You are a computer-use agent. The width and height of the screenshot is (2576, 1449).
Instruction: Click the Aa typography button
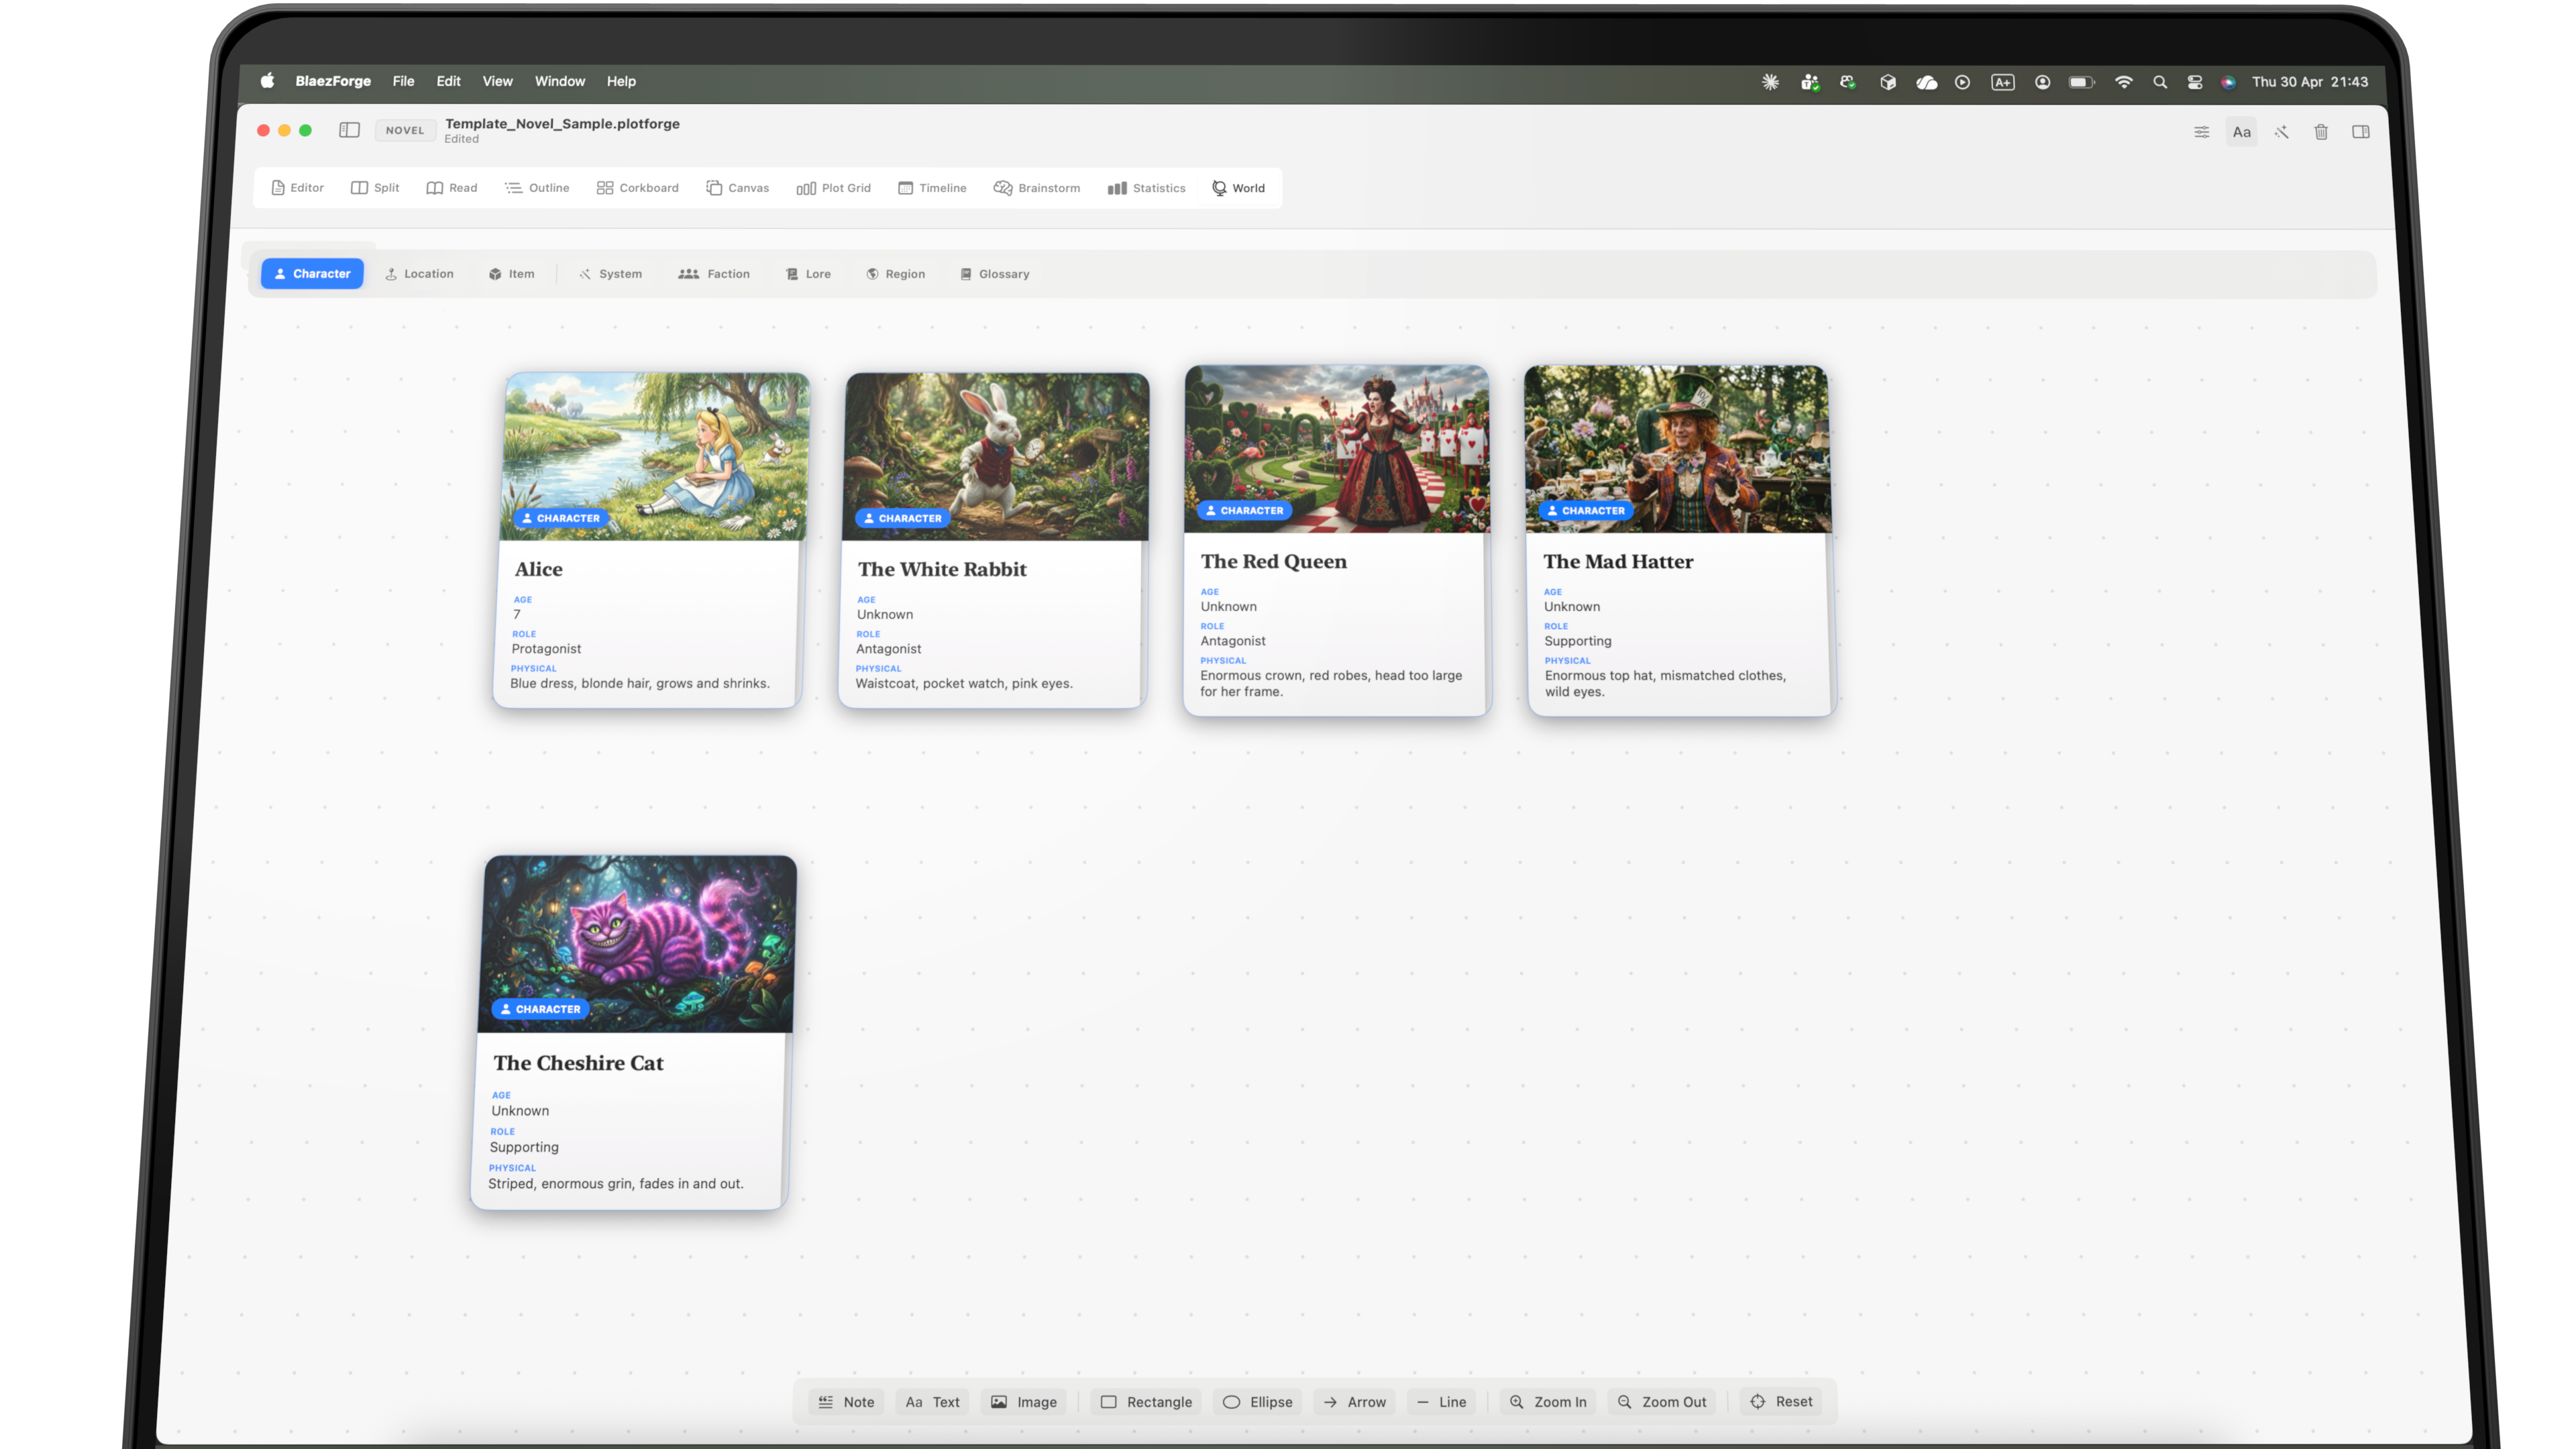[2241, 132]
